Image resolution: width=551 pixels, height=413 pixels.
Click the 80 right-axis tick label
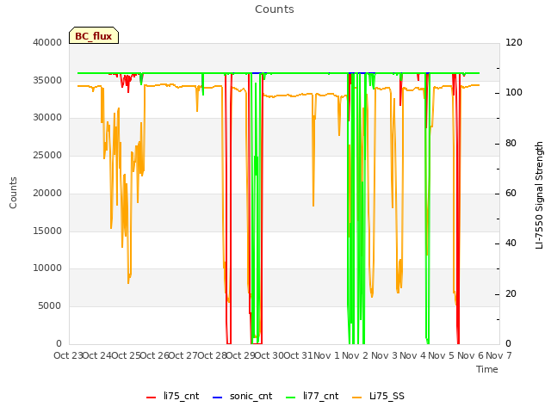[511, 144]
